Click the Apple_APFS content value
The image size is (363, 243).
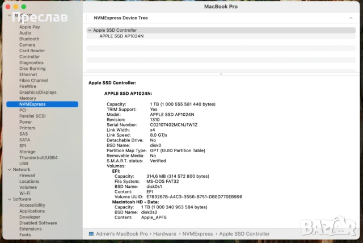coord(154,217)
